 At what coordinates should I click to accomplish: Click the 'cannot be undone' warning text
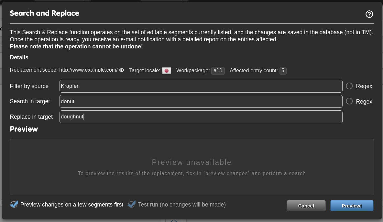[76, 46]
